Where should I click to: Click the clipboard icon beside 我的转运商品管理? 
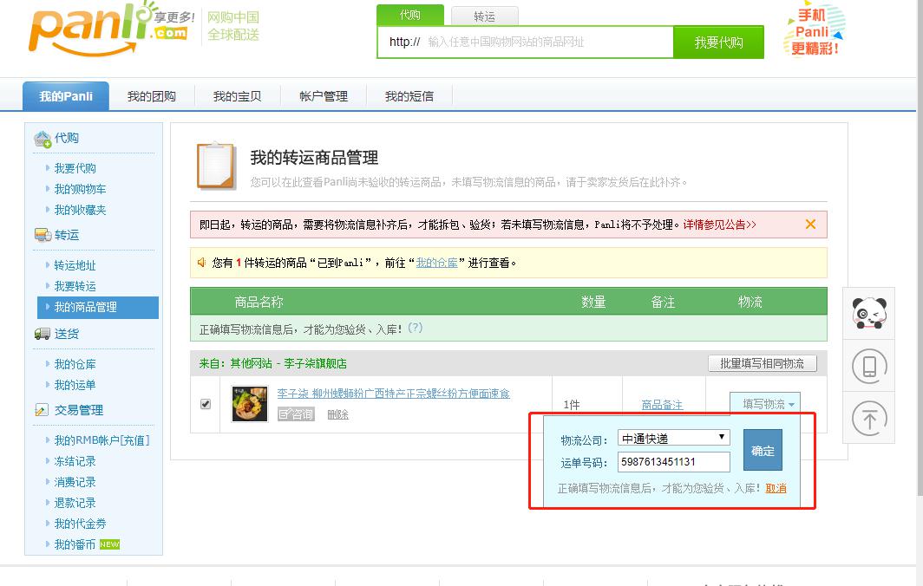click(215, 165)
